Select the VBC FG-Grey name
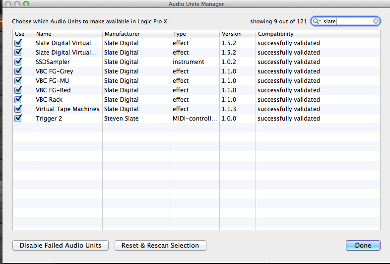390x264 pixels. click(55, 71)
